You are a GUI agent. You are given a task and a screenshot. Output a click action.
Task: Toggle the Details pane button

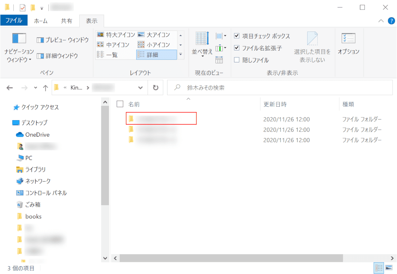click(x=57, y=56)
